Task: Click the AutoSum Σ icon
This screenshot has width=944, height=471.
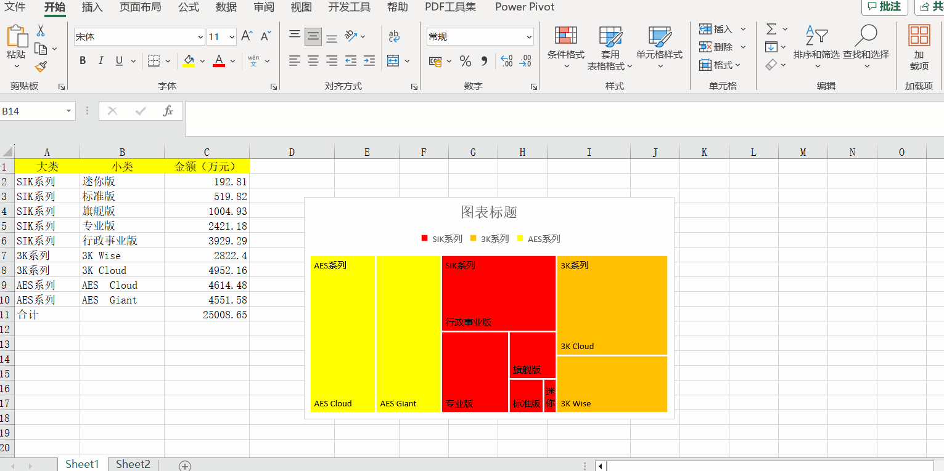Action: coord(770,28)
